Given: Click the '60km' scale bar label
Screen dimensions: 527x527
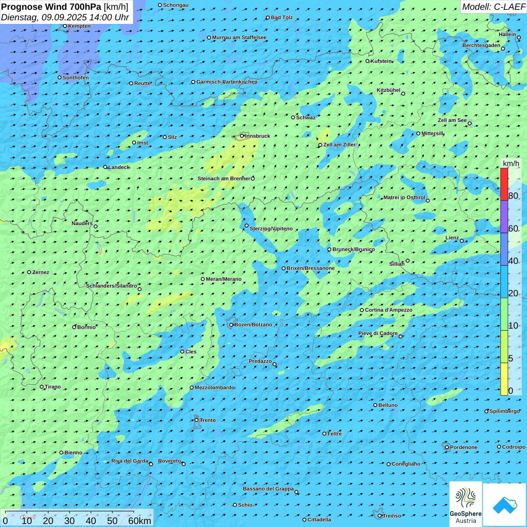Looking at the screenshot, I should click(140, 521).
